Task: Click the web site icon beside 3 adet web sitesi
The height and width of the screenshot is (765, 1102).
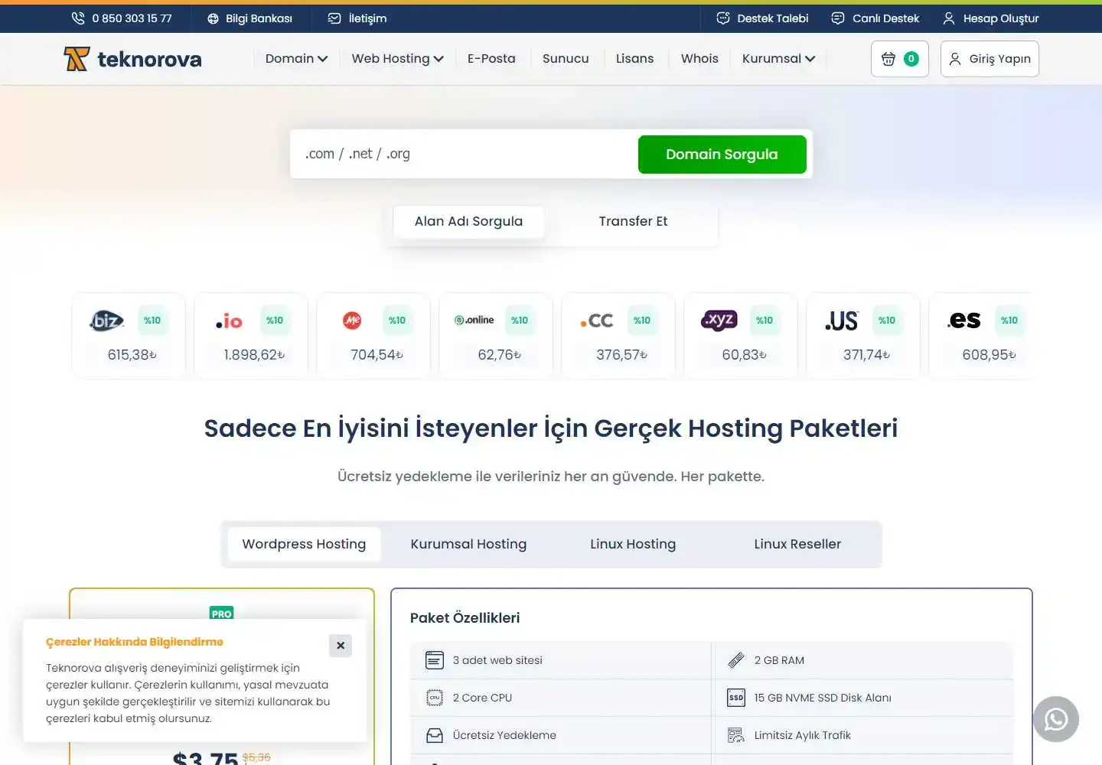Action: pyautogui.click(x=435, y=660)
